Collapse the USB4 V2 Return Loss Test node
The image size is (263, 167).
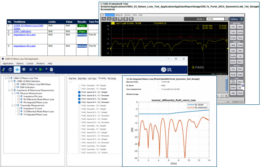[6, 78]
